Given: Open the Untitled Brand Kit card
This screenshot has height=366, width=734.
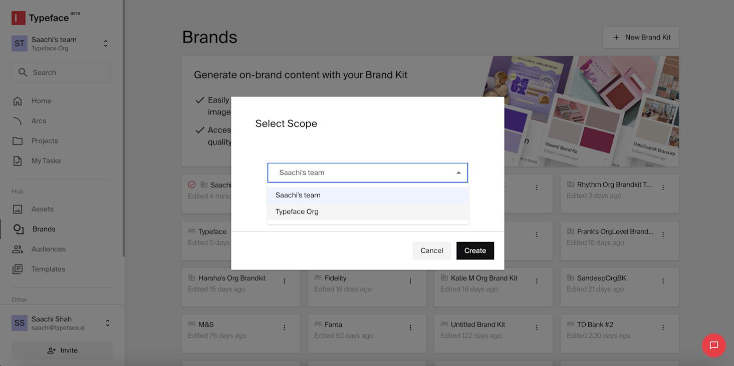Looking at the screenshot, I should pyautogui.click(x=494, y=333).
